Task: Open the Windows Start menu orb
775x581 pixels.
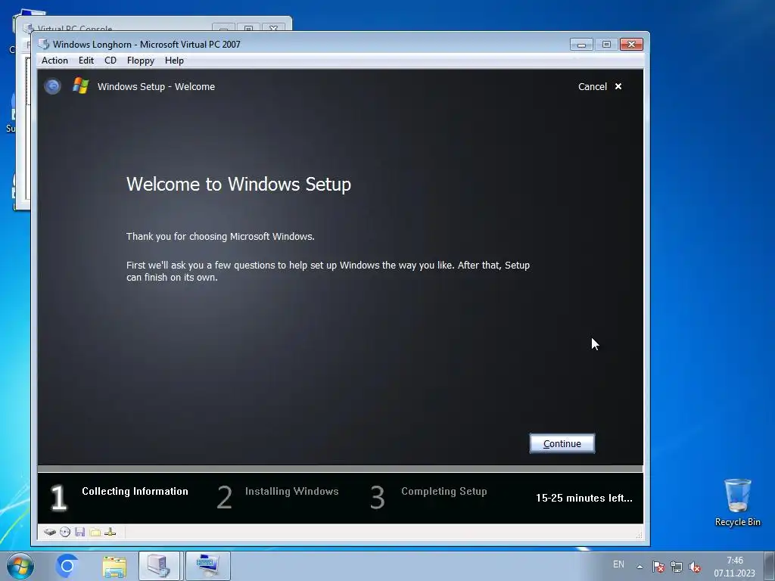Action: pos(20,566)
